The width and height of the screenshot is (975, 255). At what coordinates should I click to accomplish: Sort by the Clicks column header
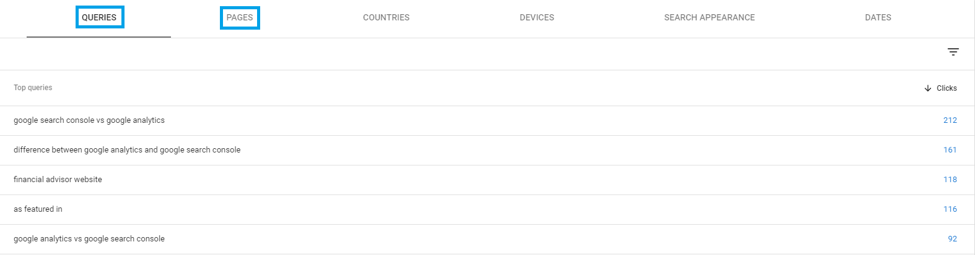tap(947, 88)
